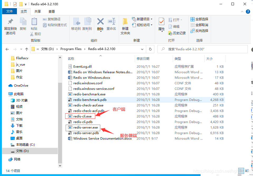
Task: Click the Copy (复制) ribbon icon
Action: coord(23,21)
